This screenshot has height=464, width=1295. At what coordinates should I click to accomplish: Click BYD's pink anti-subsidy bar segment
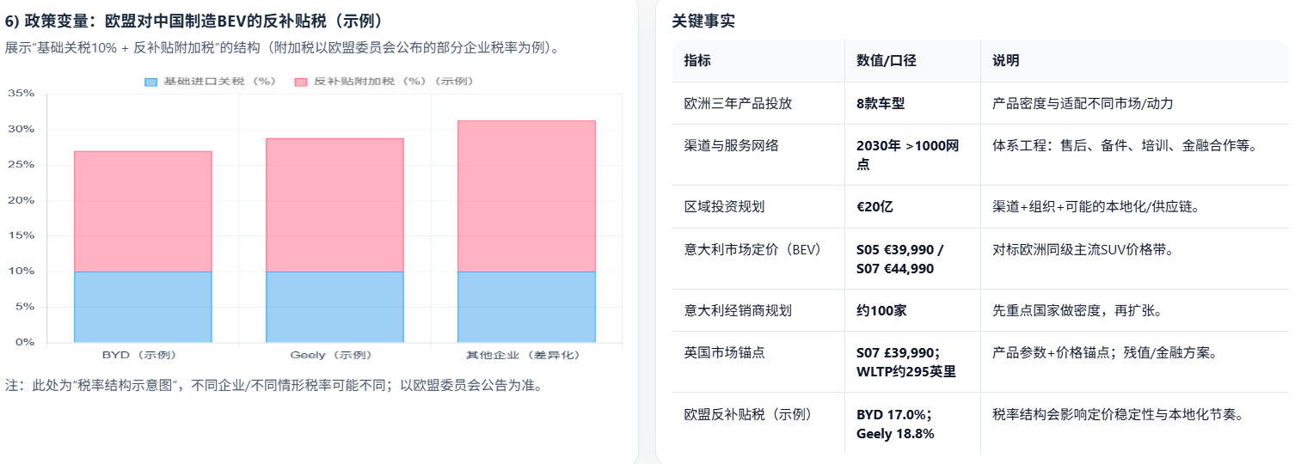click(143, 211)
